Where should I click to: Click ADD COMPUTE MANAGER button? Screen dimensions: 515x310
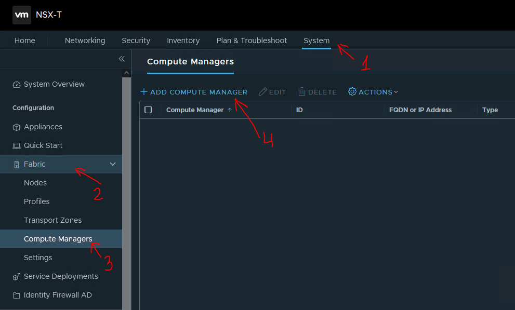pyautogui.click(x=194, y=92)
